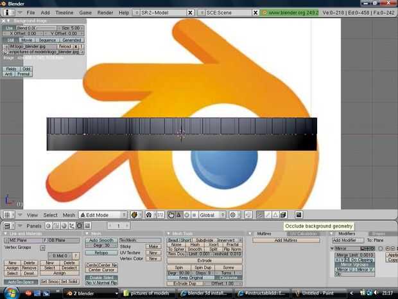Select the scale manipulator square icon

pyautogui.click(x=194, y=215)
